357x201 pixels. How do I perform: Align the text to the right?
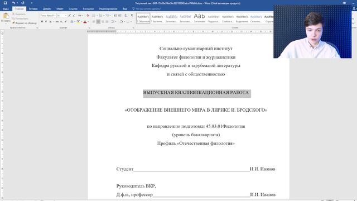coord(103,22)
